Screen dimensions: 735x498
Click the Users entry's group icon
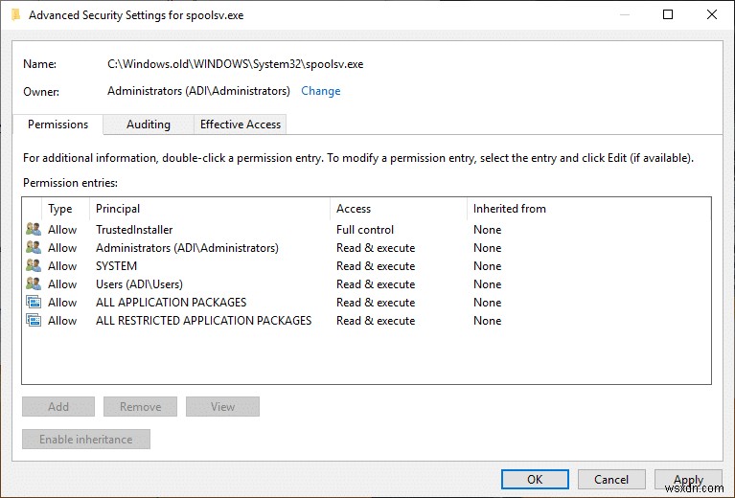click(34, 284)
